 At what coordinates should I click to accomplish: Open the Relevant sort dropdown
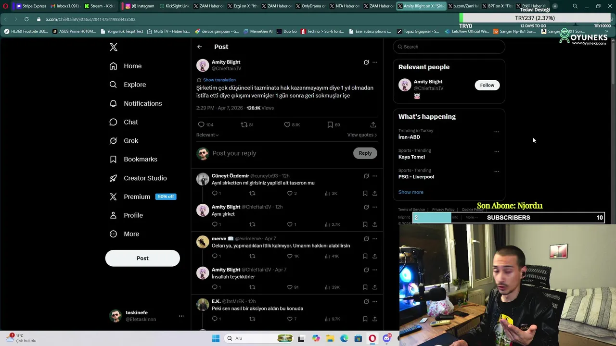tap(207, 135)
